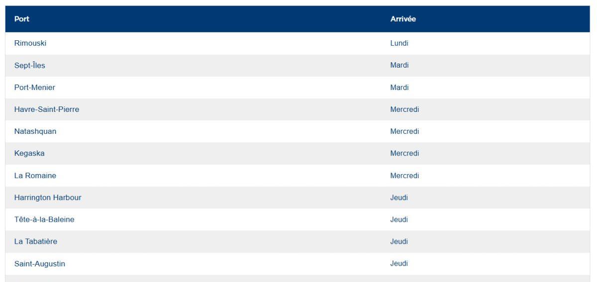The width and height of the screenshot is (597, 282).
Task: Select Tête-à-la-Baleine in the table
Action: click(x=44, y=219)
